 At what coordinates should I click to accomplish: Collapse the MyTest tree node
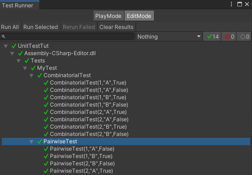click(x=25, y=68)
